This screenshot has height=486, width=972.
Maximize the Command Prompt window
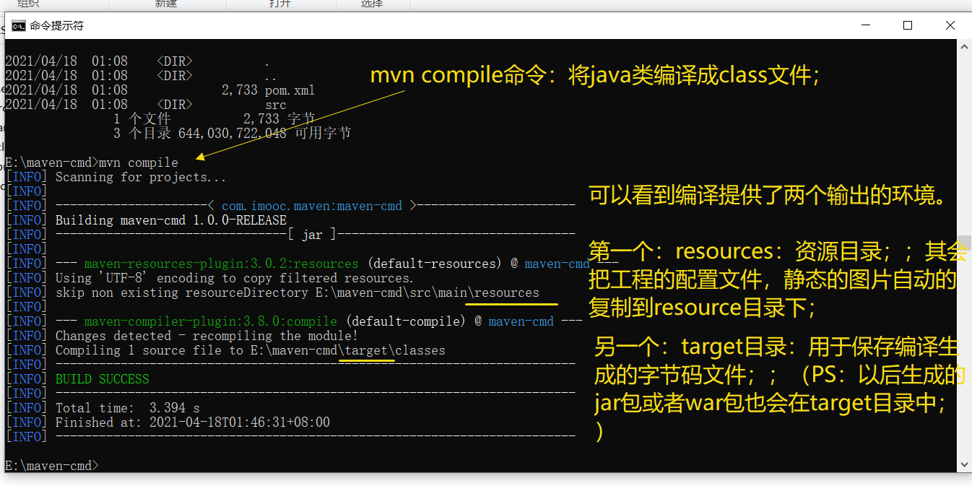coord(907,25)
